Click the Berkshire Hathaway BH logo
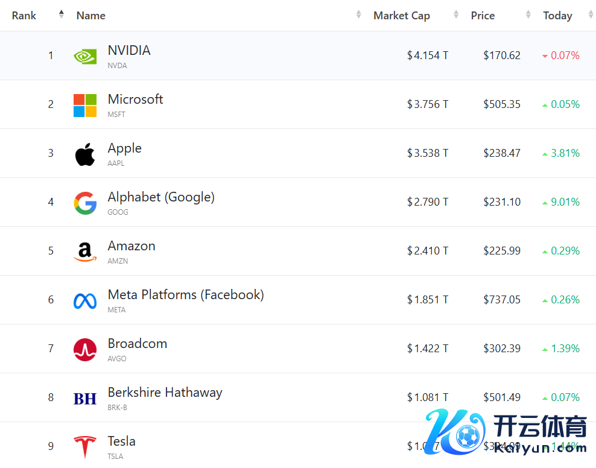Screen dimensions: 596x468 (85, 398)
